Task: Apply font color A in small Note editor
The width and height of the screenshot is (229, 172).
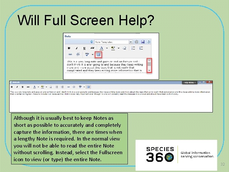Action: (101, 48)
